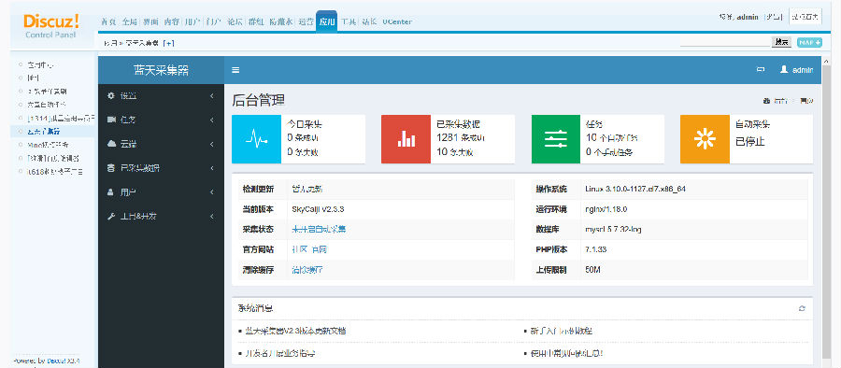Click the database icon for 已采集数据
Screen dimensions: 841x368
(x=111, y=168)
